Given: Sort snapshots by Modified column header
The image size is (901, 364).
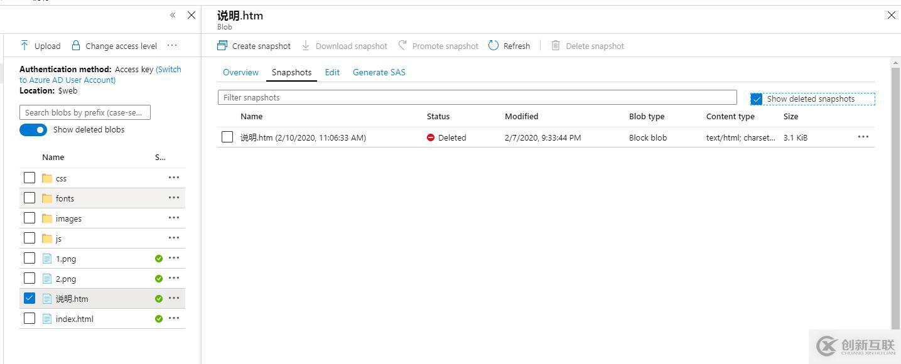Looking at the screenshot, I should tap(522, 116).
